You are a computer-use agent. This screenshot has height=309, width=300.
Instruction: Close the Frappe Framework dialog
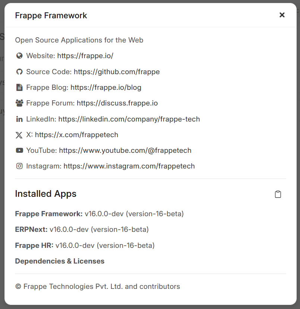coord(282,15)
